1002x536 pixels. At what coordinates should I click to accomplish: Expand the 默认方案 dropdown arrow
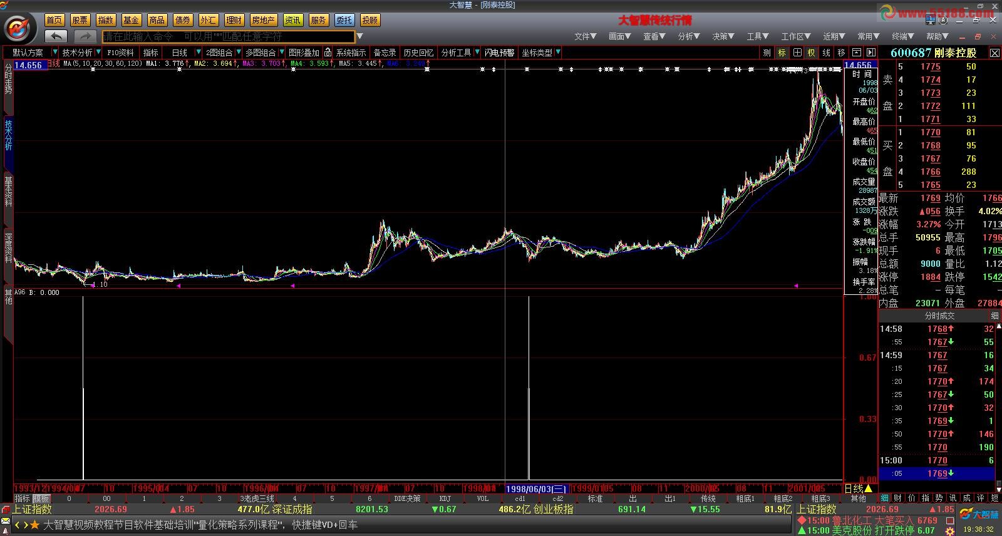point(55,53)
